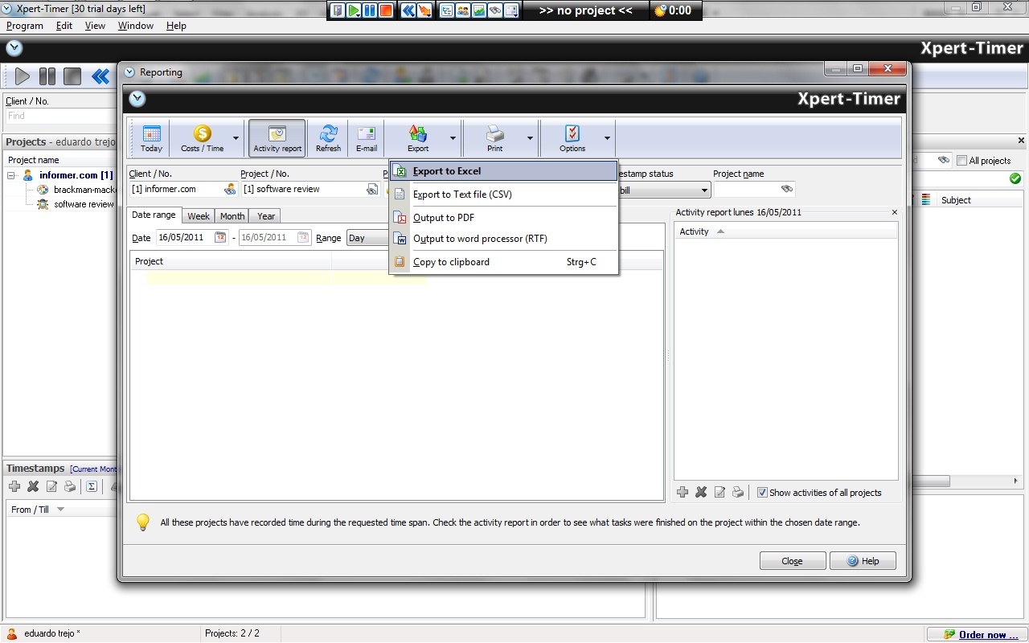Screen dimensions: 1029x643
Task: Add a new activity with plus icon
Action: coord(683,493)
